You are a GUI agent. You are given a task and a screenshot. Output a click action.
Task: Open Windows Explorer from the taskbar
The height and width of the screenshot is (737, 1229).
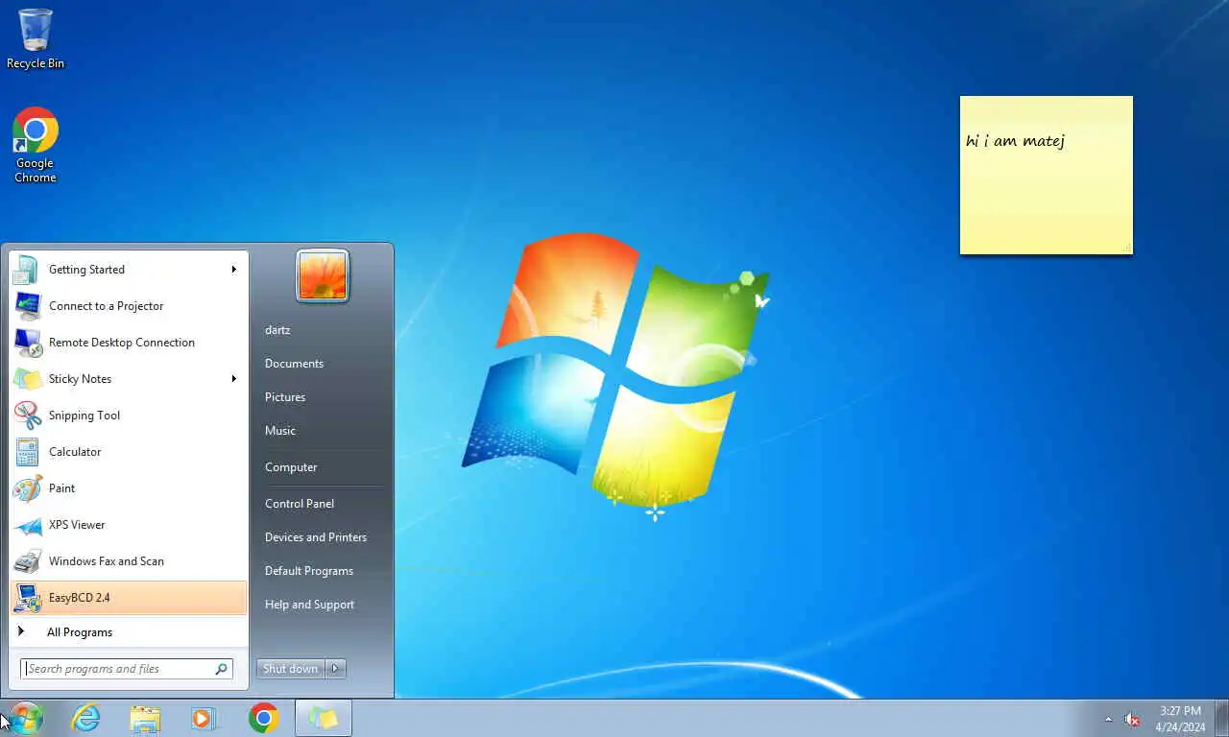click(145, 718)
